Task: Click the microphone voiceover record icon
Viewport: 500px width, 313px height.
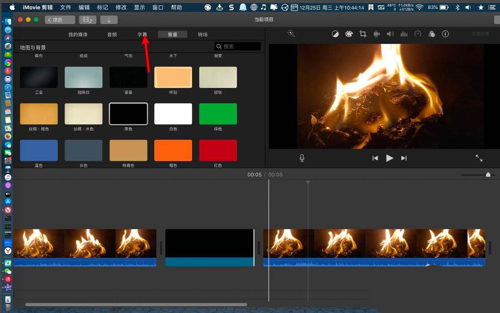Action: [302, 158]
